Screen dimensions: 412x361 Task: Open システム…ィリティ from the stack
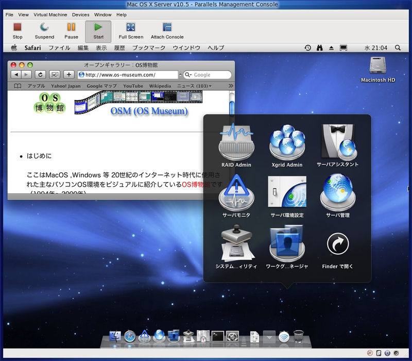236,247
